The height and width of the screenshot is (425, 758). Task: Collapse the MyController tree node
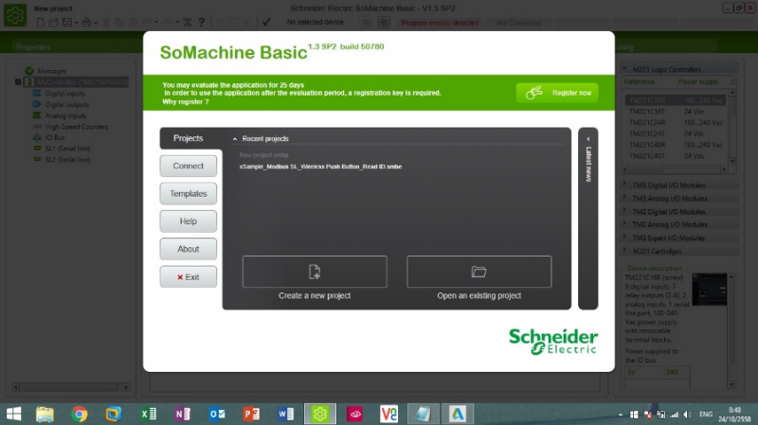(x=18, y=82)
